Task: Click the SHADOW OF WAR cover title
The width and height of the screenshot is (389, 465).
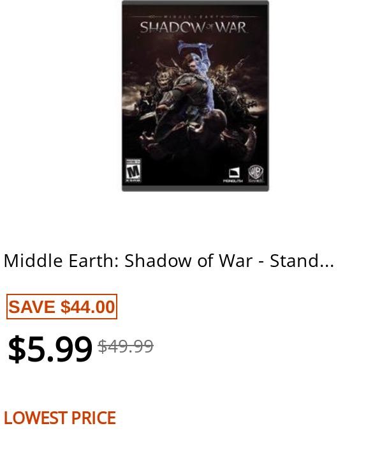Action: tap(193, 27)
